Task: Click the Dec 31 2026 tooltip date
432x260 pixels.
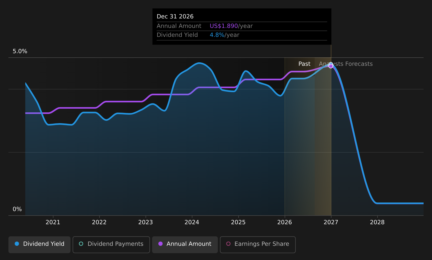Action: pos(175,17)
